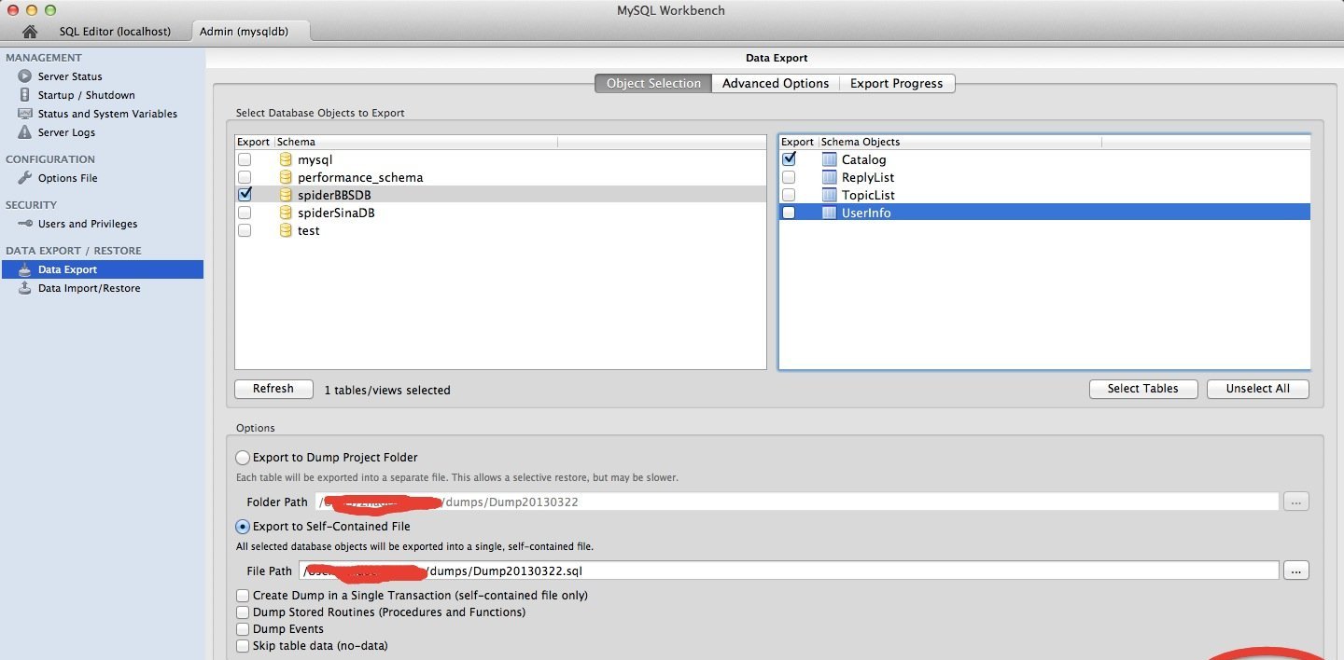Click into the File Path field
The height and width of the screenshot is (660, 1344).
pos(789,571)
